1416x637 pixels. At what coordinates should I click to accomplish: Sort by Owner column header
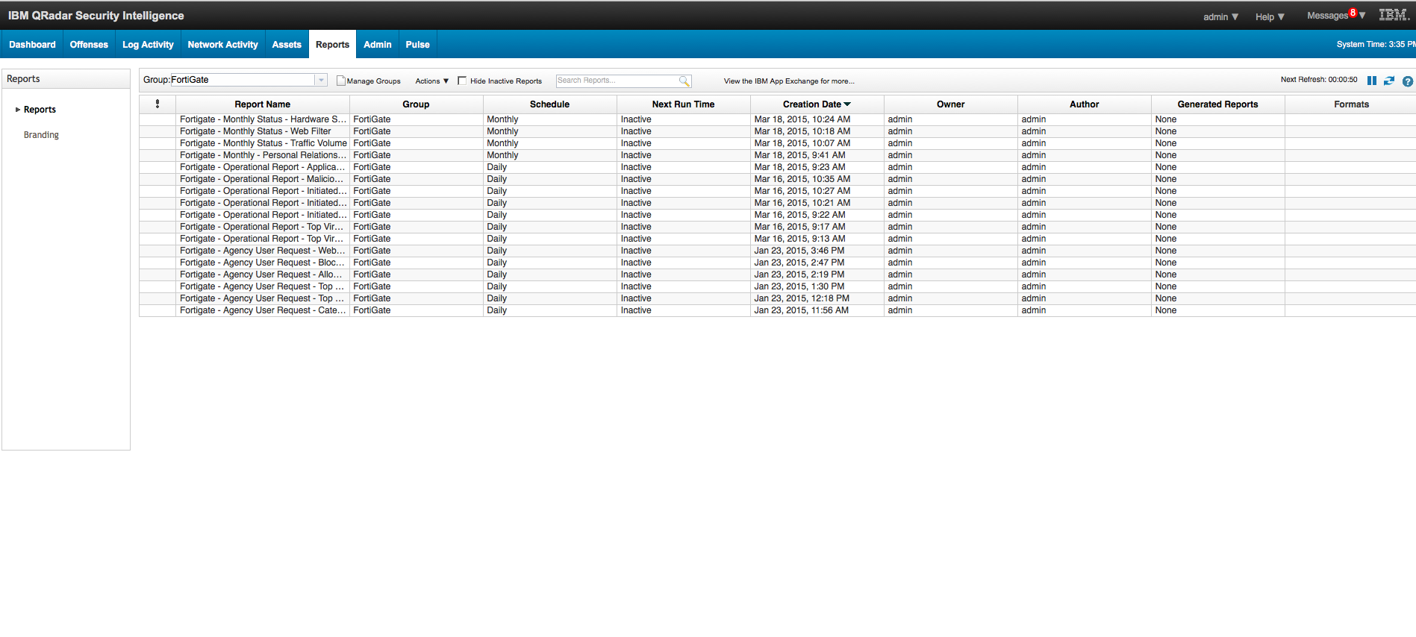click(x=950, y=104)
